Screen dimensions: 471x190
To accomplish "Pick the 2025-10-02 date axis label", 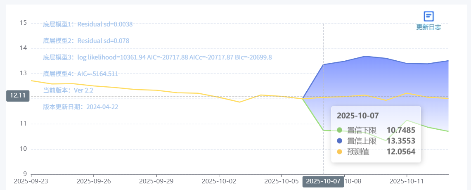I will (219, 181).
